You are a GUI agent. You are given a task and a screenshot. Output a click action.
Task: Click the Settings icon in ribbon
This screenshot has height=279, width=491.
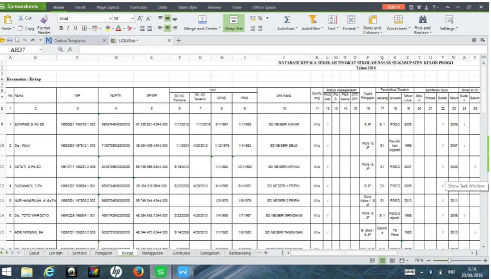pyautogui.click(x=449, y=20)
